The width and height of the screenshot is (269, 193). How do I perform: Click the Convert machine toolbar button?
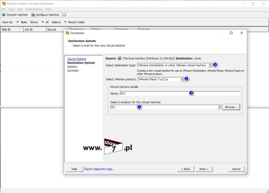15,15
